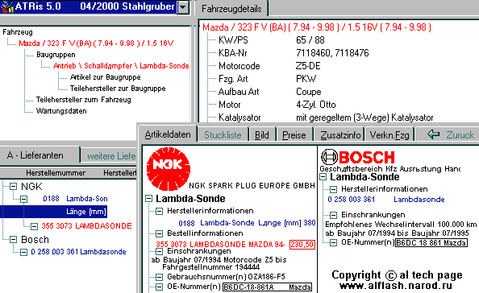Screen dimensions: 479x293
Task: Open the Bild tab
Action: point(262,135)
